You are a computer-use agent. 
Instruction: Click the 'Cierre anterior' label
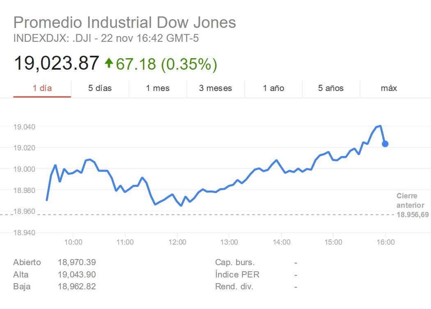tap(409, 201)
